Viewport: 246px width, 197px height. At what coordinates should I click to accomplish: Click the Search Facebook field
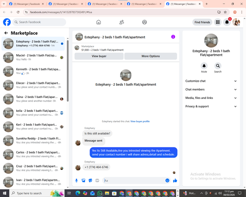[39, 22]
